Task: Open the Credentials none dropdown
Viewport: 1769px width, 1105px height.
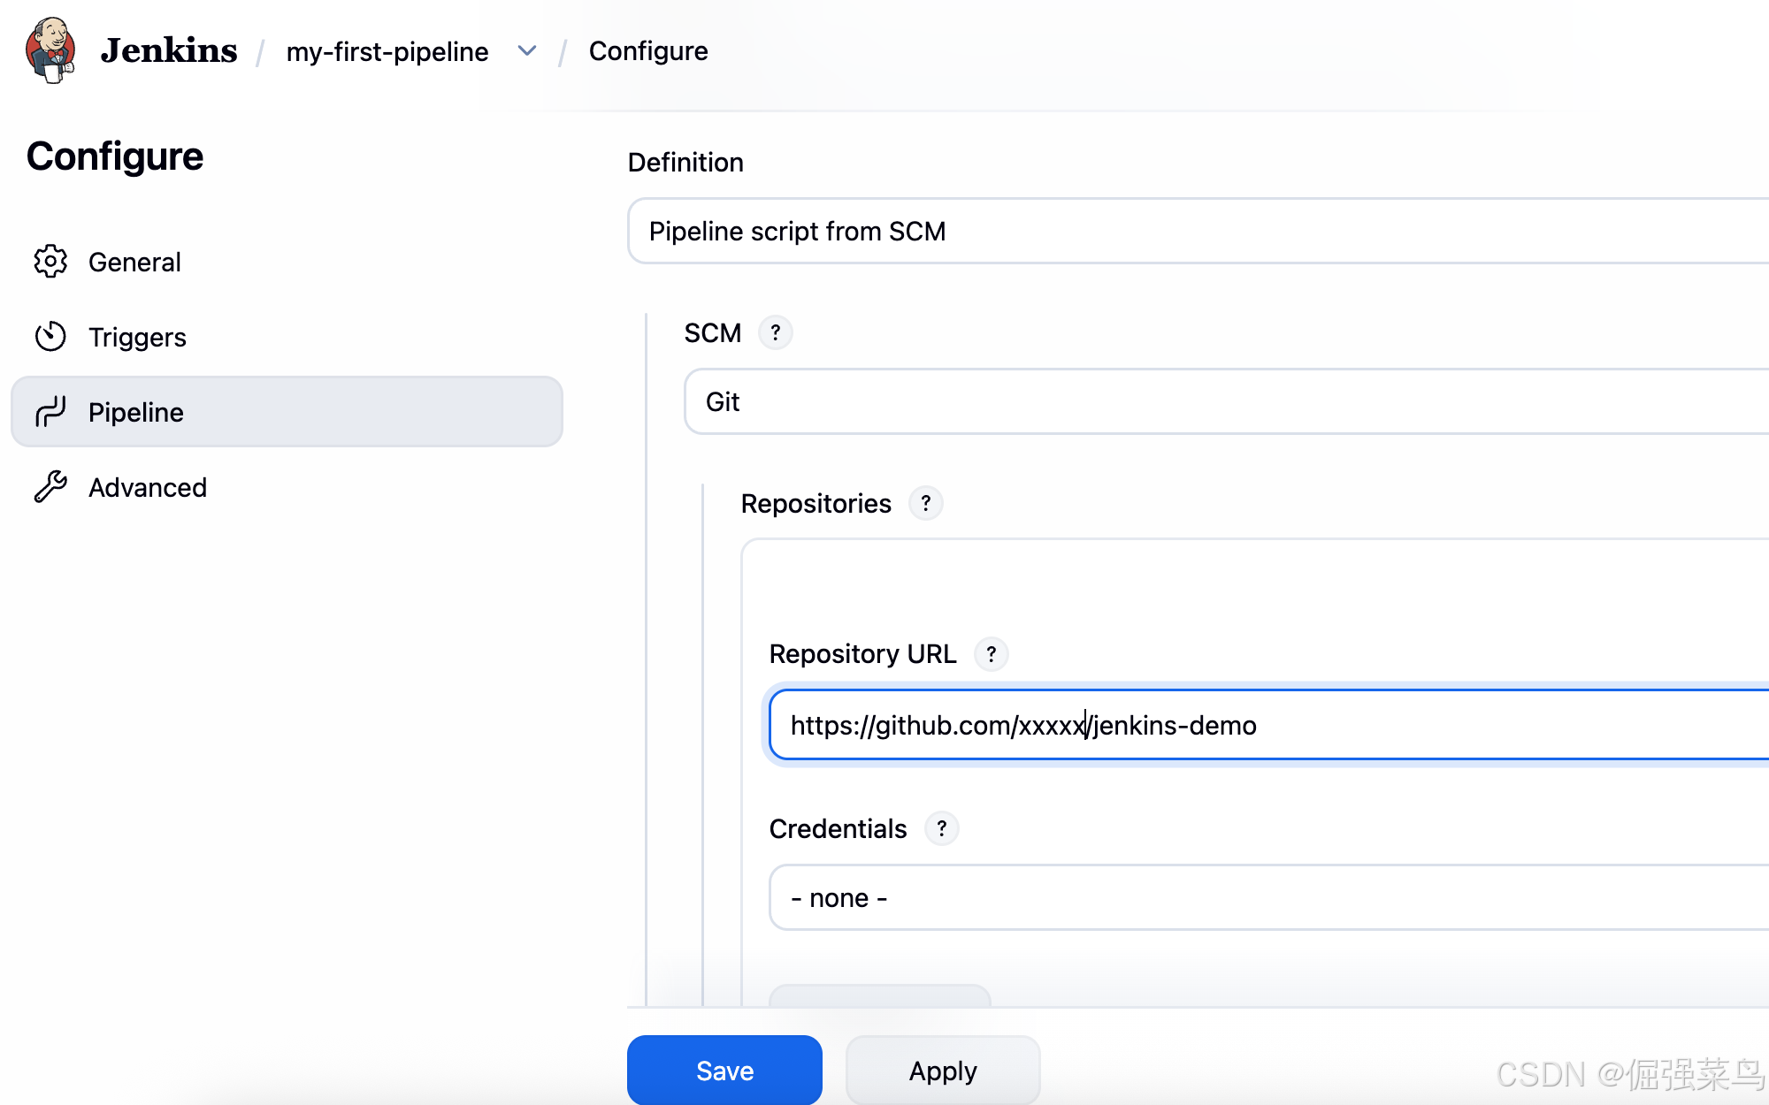Action: pyautogui.click(x=1265, y=898)
